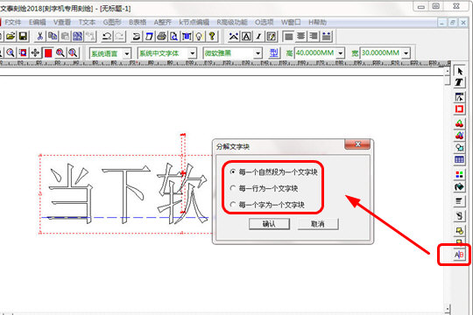The image size is (473, 315).
Task: Click the 确认 button in dialog
Action: [269, 224]
